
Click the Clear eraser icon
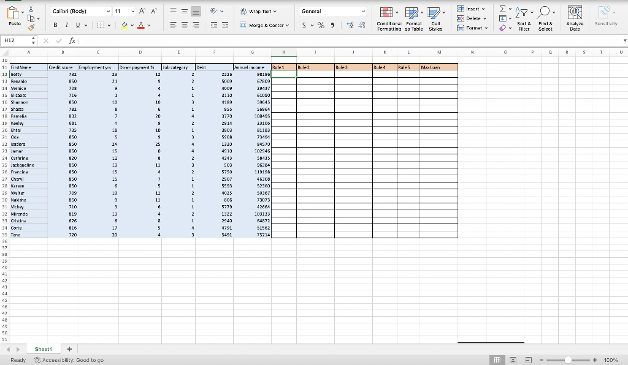tap(503, 28)
